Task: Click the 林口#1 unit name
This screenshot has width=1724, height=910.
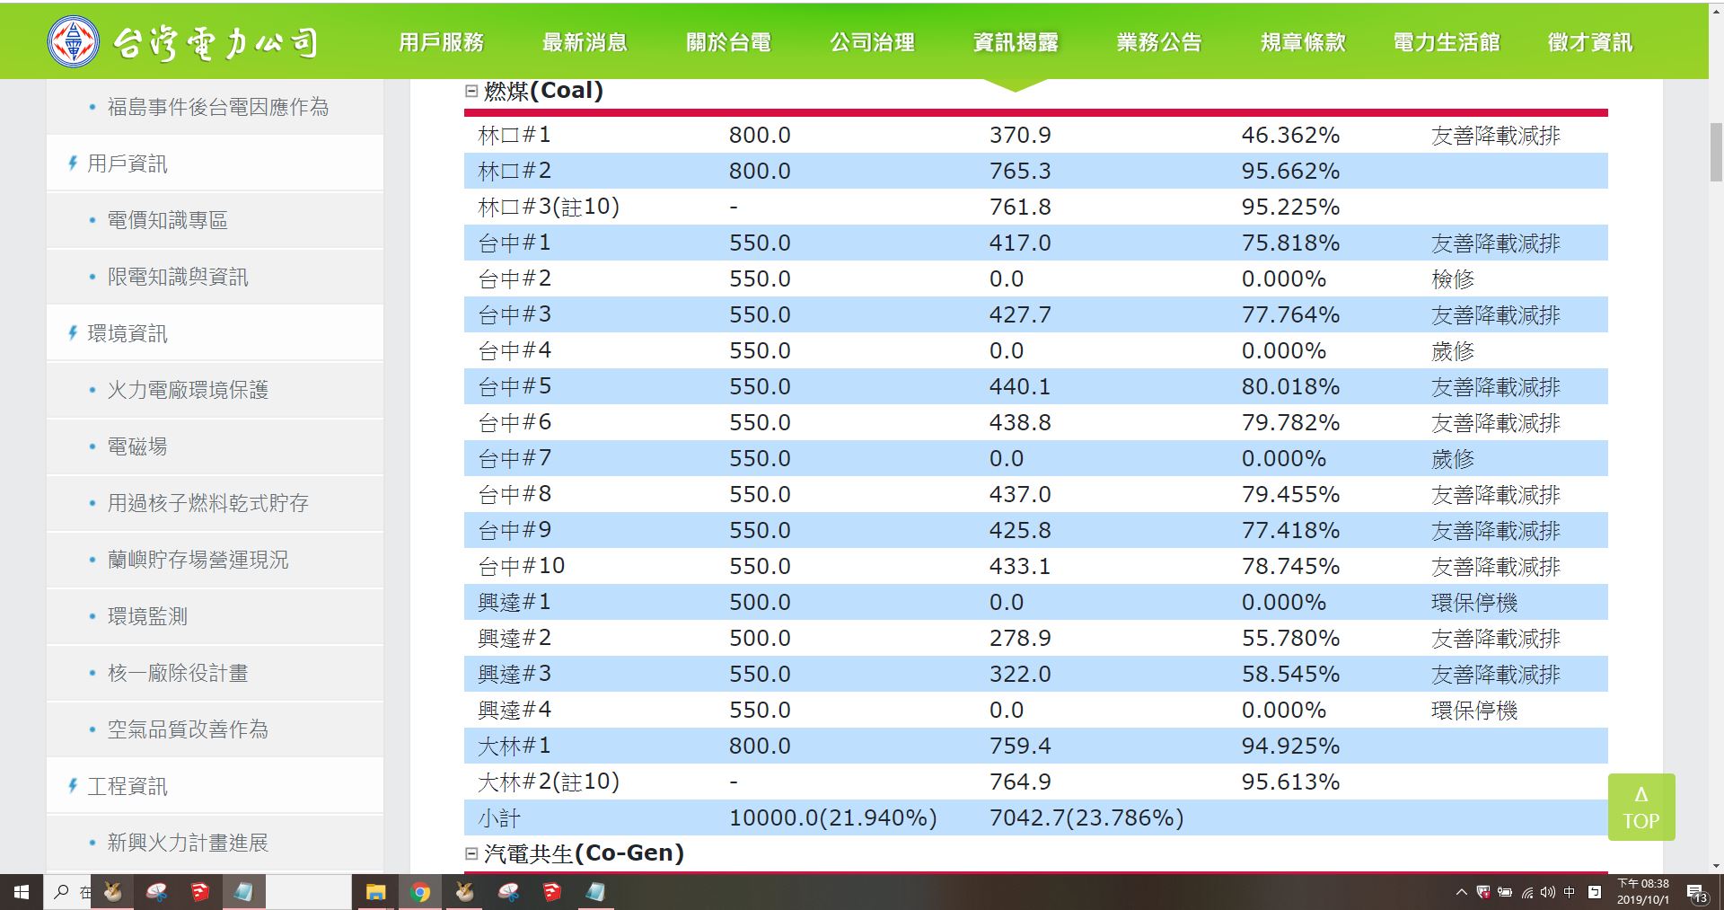Action: (515, 135)
